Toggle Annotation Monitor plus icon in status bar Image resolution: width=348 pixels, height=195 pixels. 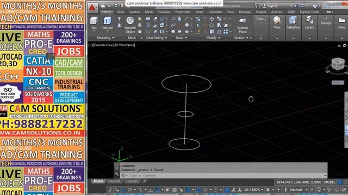point(278,190)
